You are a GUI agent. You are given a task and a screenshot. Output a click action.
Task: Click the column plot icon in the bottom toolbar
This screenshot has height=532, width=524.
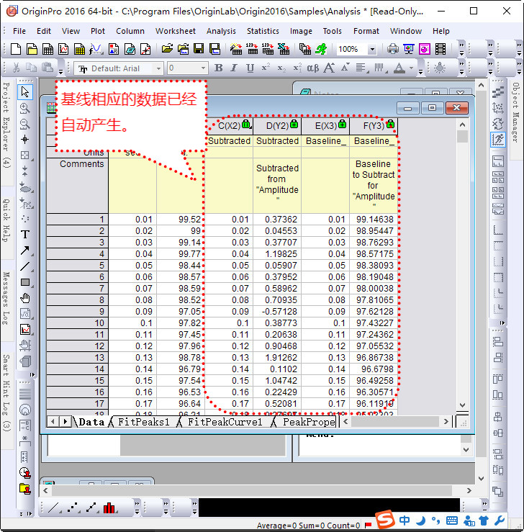109,508
